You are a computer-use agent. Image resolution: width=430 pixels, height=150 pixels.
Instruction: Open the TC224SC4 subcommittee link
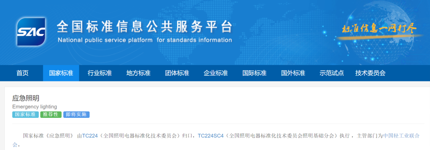[211, 136]
